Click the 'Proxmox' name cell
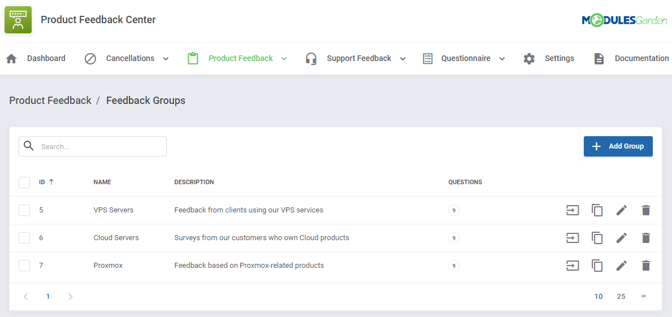Image resolution: width=672 pixels, height=317 pixels. click(x=108, y=266)
